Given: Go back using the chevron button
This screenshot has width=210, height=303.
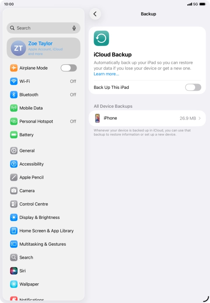Looking at the screenshot, I should click(x=95, y=14).
